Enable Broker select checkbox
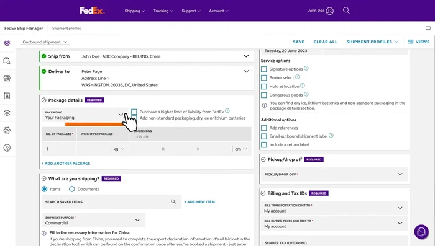Screen dimensions: 435x246 (x=264, y=77)
